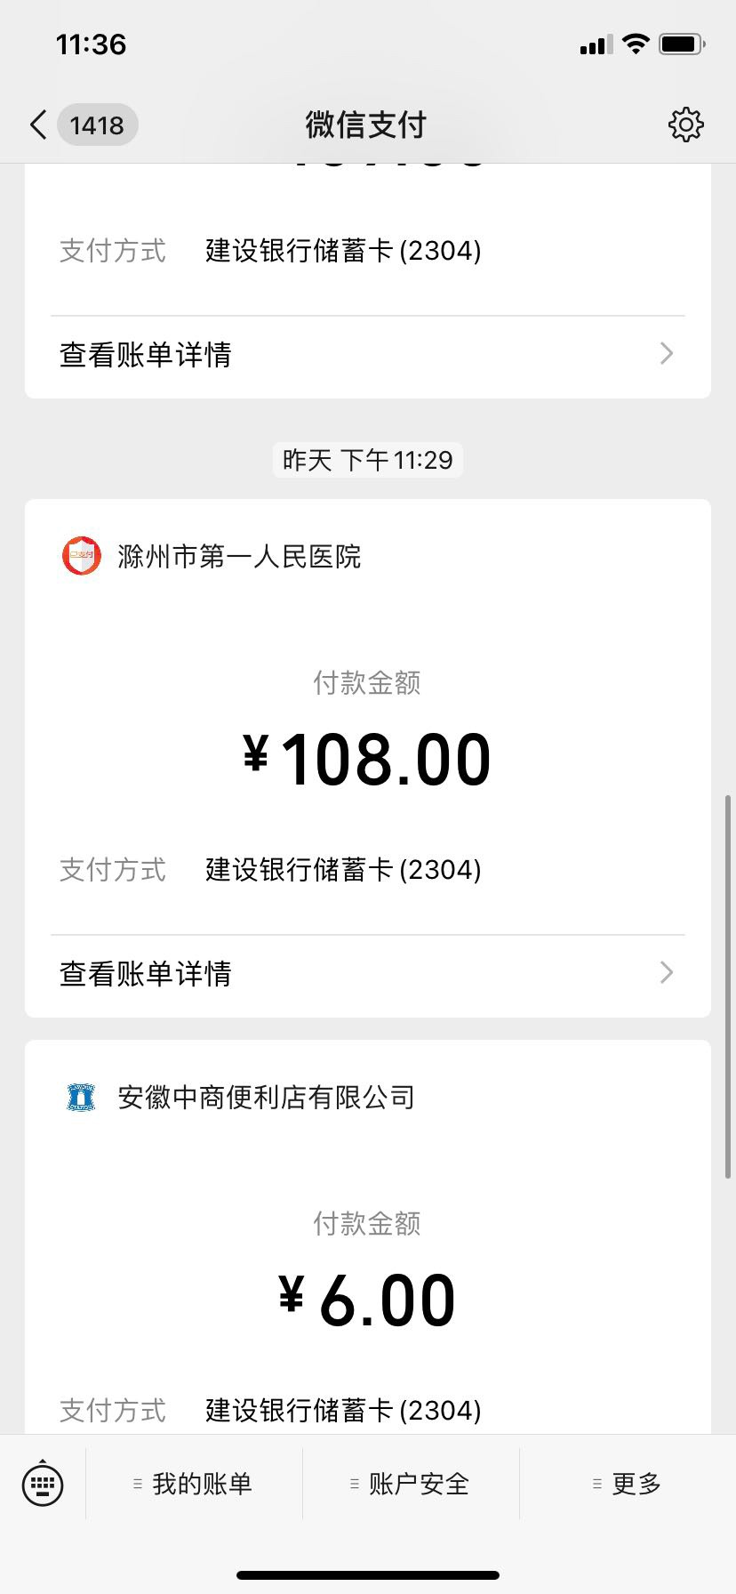The image size is (736, 1594).
Task: Tap the back arrow icon
Action: pyautogui.click(x=38, y=125)
